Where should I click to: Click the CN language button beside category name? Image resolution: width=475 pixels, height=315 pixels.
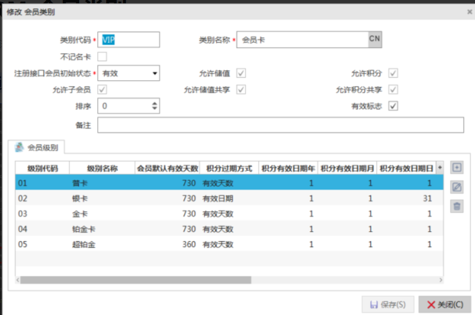[x=374, y=39]
